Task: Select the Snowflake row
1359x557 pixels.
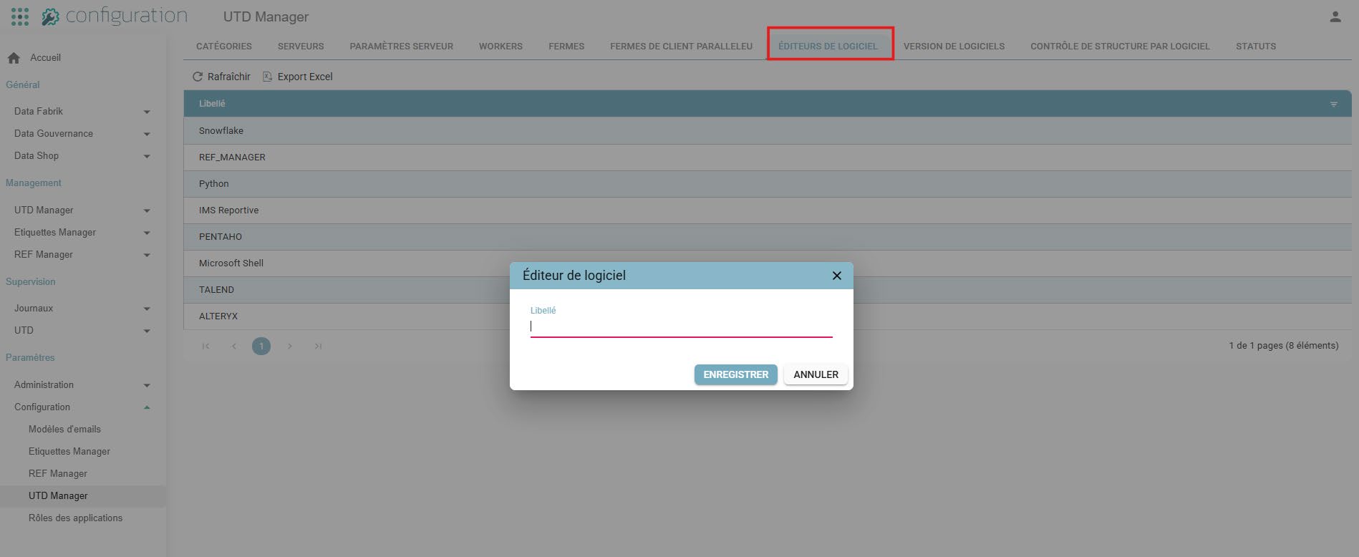Action: point(768,131)
